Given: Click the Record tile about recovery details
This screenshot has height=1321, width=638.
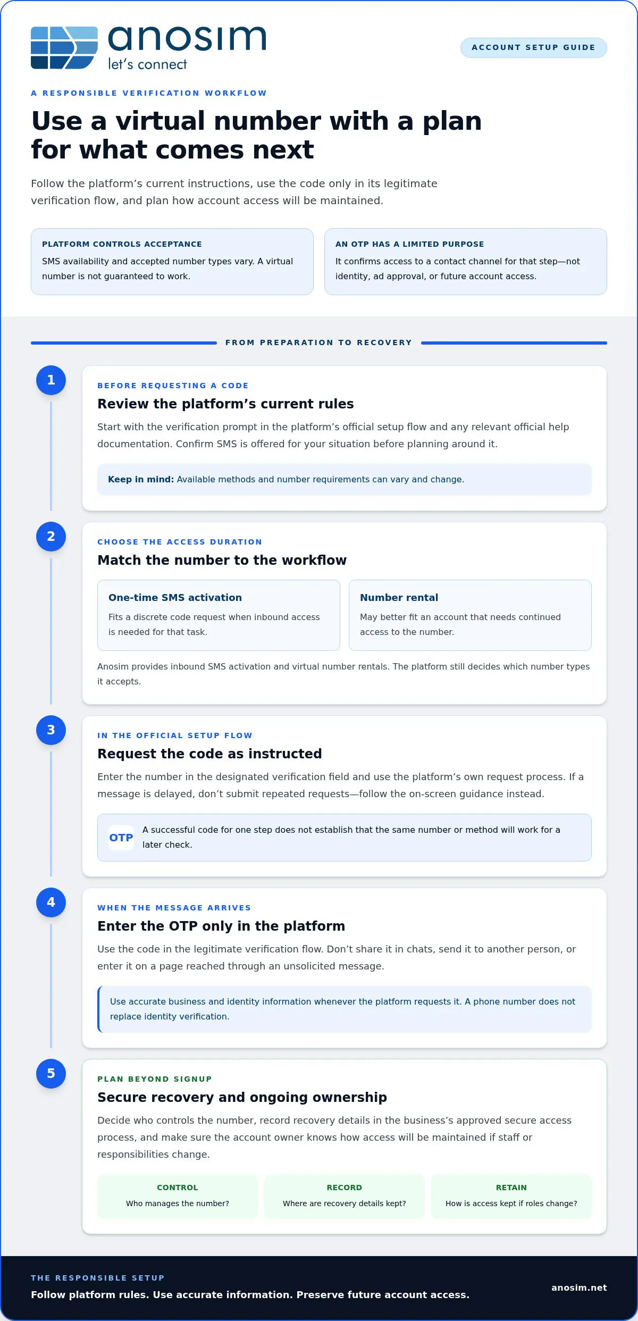Looking at the screenshot, I should coord(345,1196).
